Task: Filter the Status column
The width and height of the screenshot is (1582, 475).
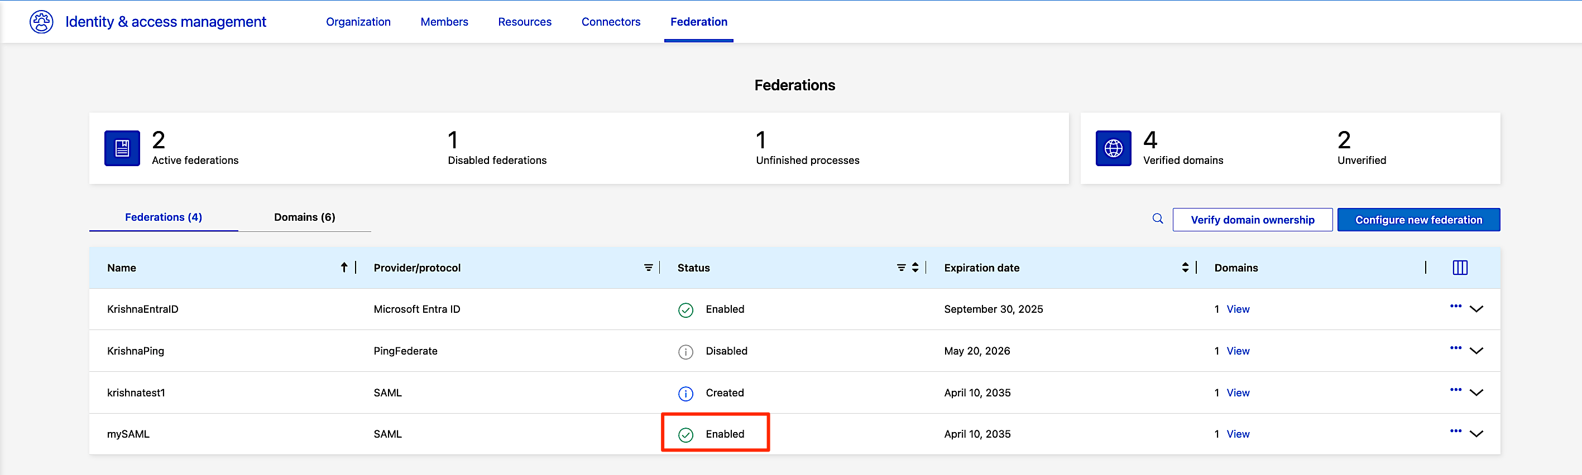Action: click(x=901, y=268)
